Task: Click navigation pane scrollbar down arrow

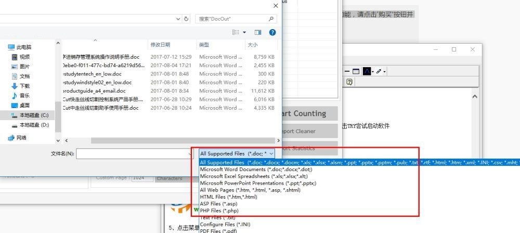Action: coord(58,141)
